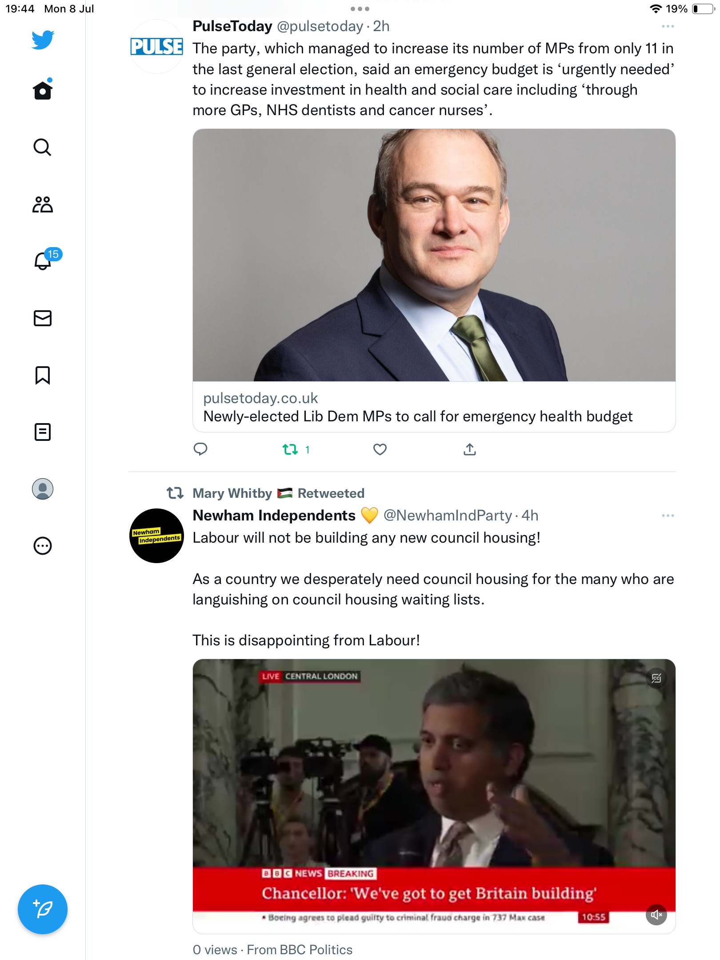Open the Home feed icon
The image size is (720, 960).
tap(43, 91)
